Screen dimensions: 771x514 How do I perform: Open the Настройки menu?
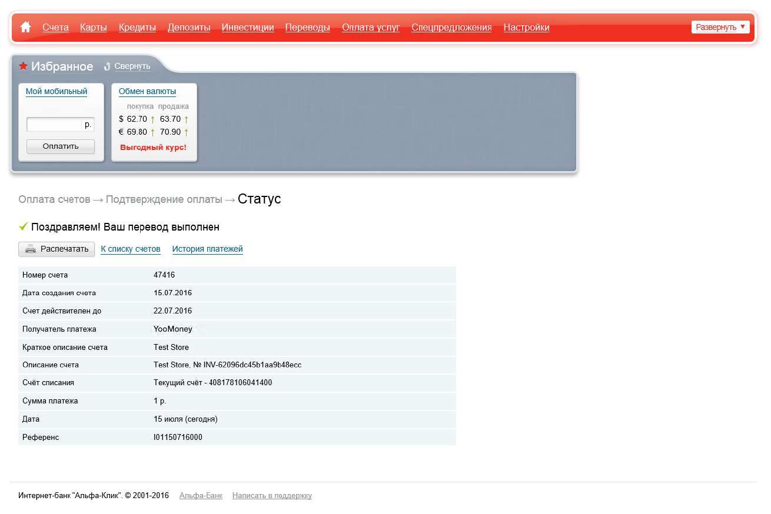pos(527,27)
